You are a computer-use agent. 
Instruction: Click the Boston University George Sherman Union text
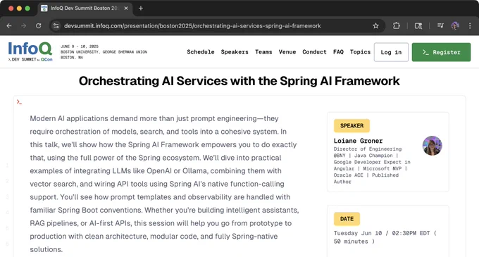[x=104, y=52]
